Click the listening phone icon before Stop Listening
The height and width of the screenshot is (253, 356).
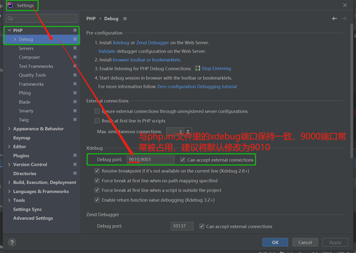coord(197,68)
